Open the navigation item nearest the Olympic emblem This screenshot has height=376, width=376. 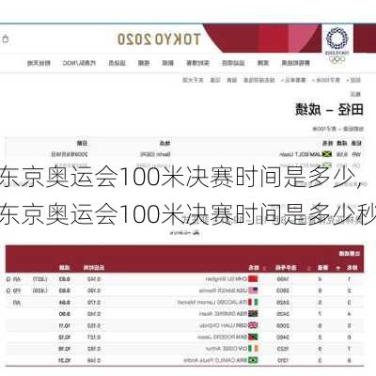tap(296, 63)
